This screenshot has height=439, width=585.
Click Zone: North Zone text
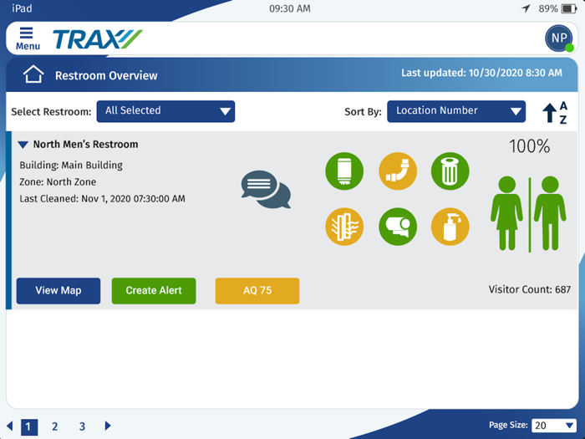pos(58,181)
